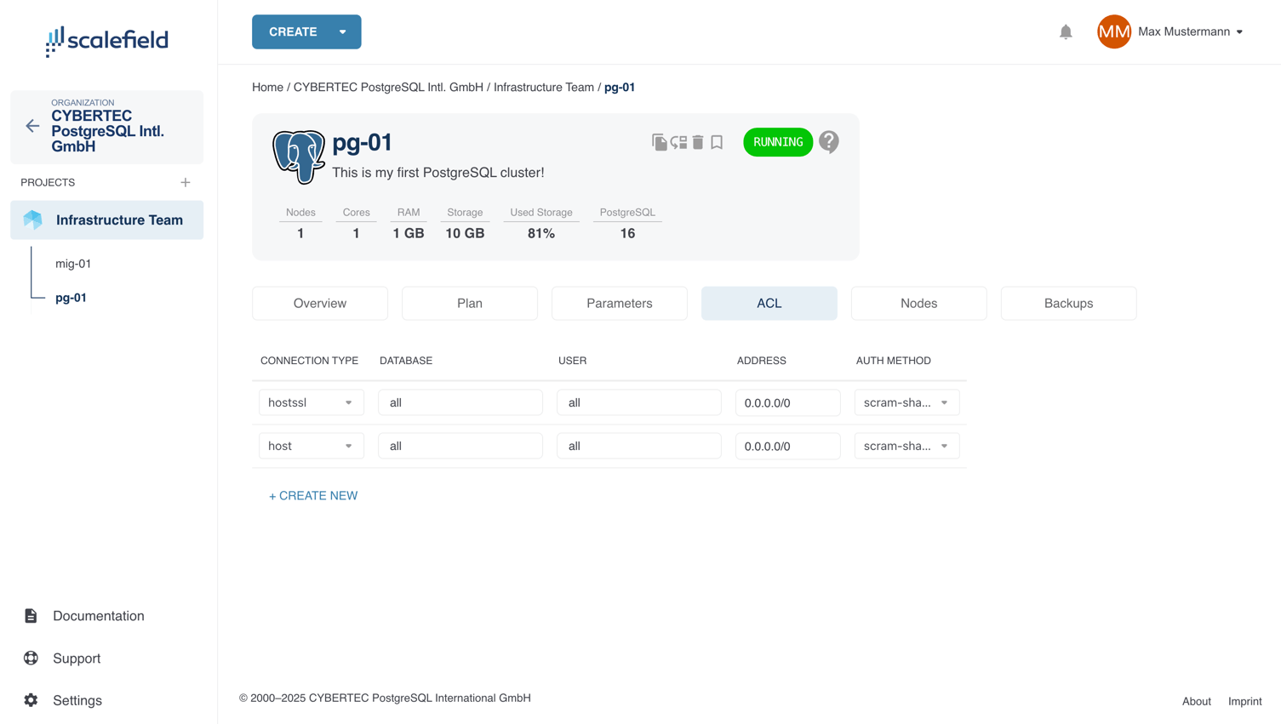Open the hostssl connection type dropdown
1281x724 pixels.
click(311, 402)
